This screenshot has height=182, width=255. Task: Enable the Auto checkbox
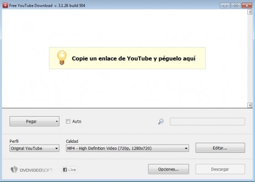click(68, 121)
